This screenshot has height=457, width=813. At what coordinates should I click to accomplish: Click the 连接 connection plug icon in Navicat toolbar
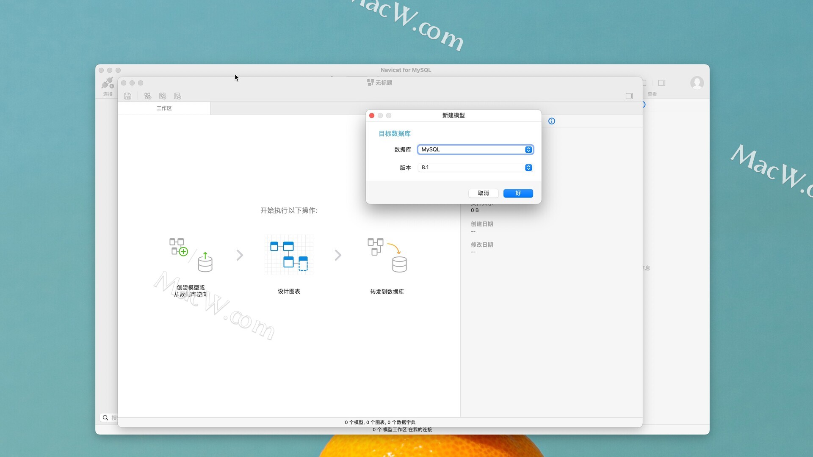(x=108, y=83)
